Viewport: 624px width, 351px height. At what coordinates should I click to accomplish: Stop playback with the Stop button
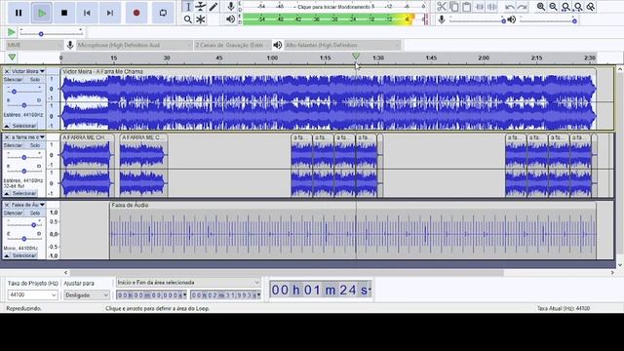coord(64,13)
